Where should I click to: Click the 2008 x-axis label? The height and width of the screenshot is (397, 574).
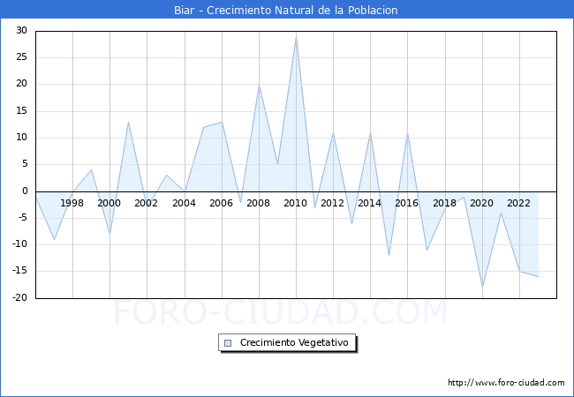[258, 203]
